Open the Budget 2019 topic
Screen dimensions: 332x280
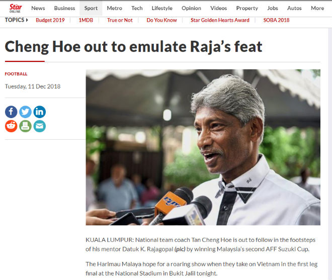50,20
